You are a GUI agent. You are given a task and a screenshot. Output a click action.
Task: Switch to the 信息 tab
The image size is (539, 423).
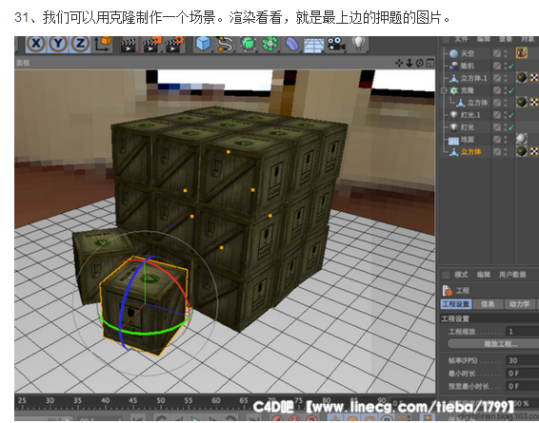point(488,304)
